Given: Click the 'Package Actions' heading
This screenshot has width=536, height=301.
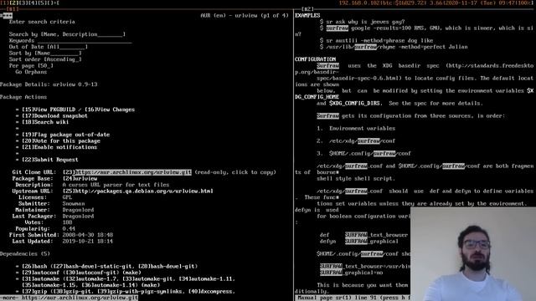Looking at the screenshot, I should [x=23, y=97].
